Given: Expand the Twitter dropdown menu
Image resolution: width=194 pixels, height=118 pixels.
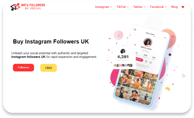Looking at the screenshot, I should (139, 7).
